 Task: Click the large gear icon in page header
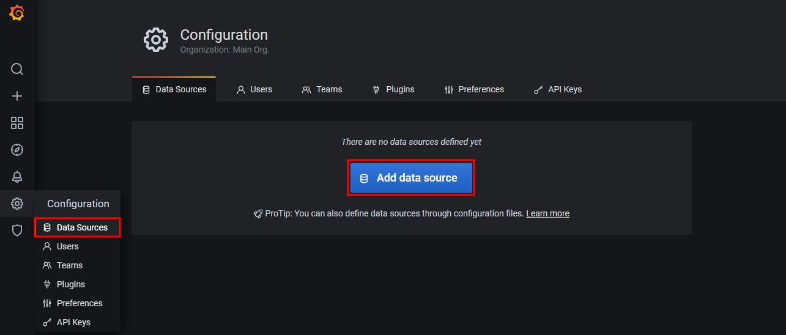(156, 40)
